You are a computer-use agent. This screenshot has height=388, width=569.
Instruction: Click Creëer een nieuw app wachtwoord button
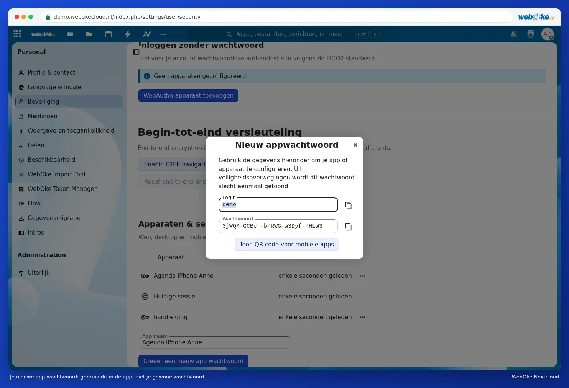(193, 361)
